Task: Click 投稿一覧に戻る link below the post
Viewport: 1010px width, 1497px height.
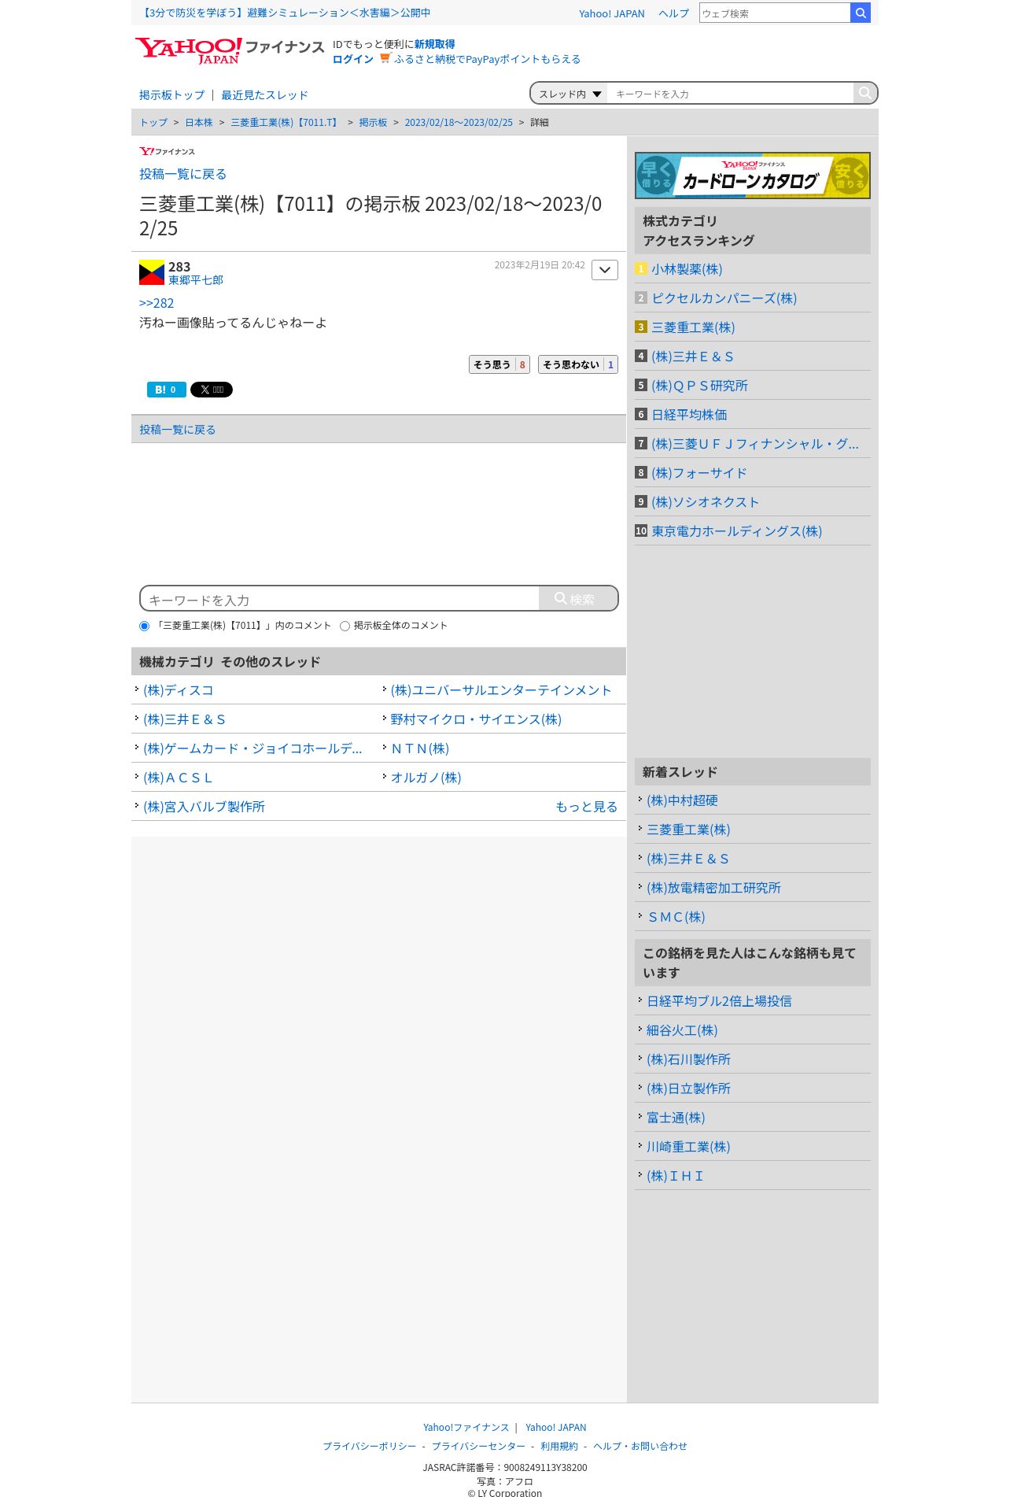Action: [x=178, y=430]
